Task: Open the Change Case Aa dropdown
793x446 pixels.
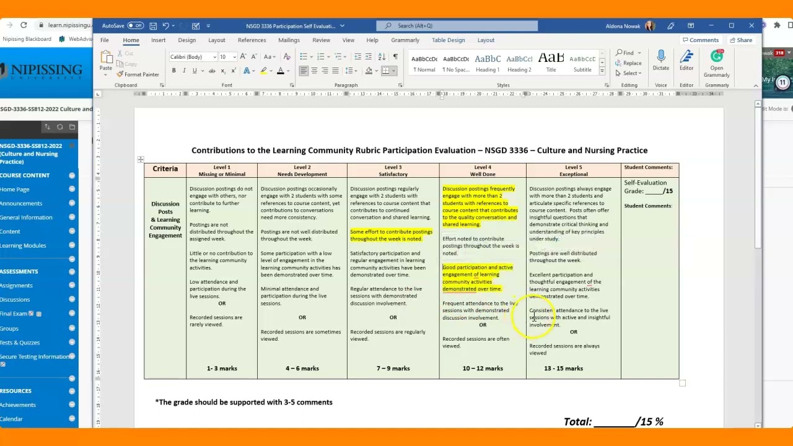Action: tap(269, 57)
